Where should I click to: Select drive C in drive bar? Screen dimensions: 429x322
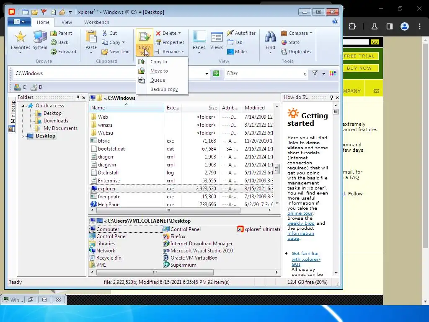tap(20, 87)
